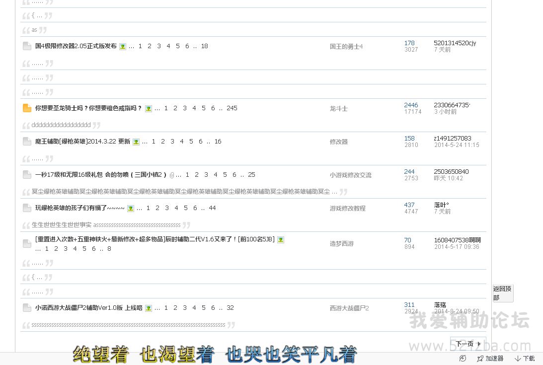Screen dimensions: 543x365
Task: Click folder icon of 小诺西游大战僵尸2辅助 thread
Action: (x=27, y=307)
